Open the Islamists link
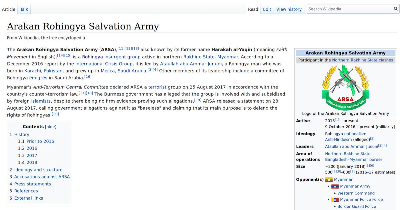Screen dimensions: 400x210 [x=41, y=101]
